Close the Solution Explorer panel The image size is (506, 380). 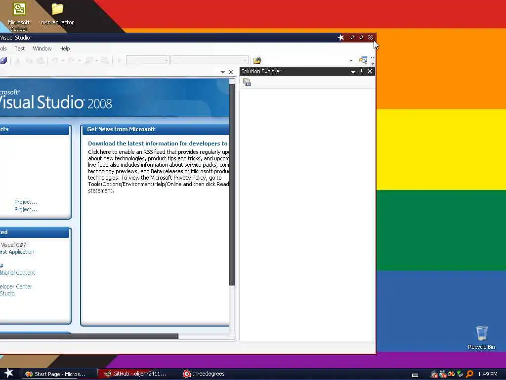tap(370, 71)
